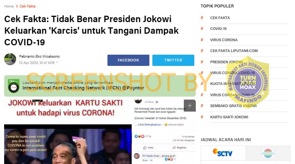The width and height of the screenshot is (295, 164).
Task: Click the reaction emoji icons beside 1,7 rb
Action: tap(139, 136)
